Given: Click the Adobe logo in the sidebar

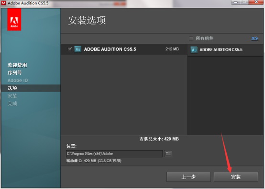Looking at the screenshot, I should 14,20.
